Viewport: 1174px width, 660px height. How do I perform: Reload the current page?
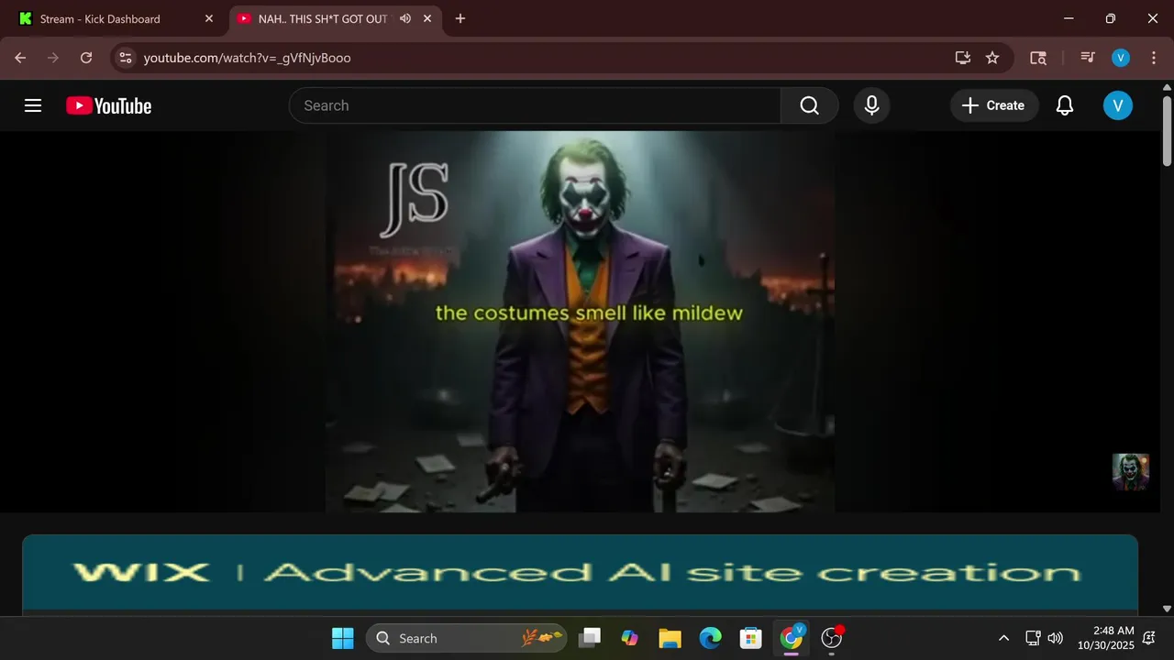[86, 58]
